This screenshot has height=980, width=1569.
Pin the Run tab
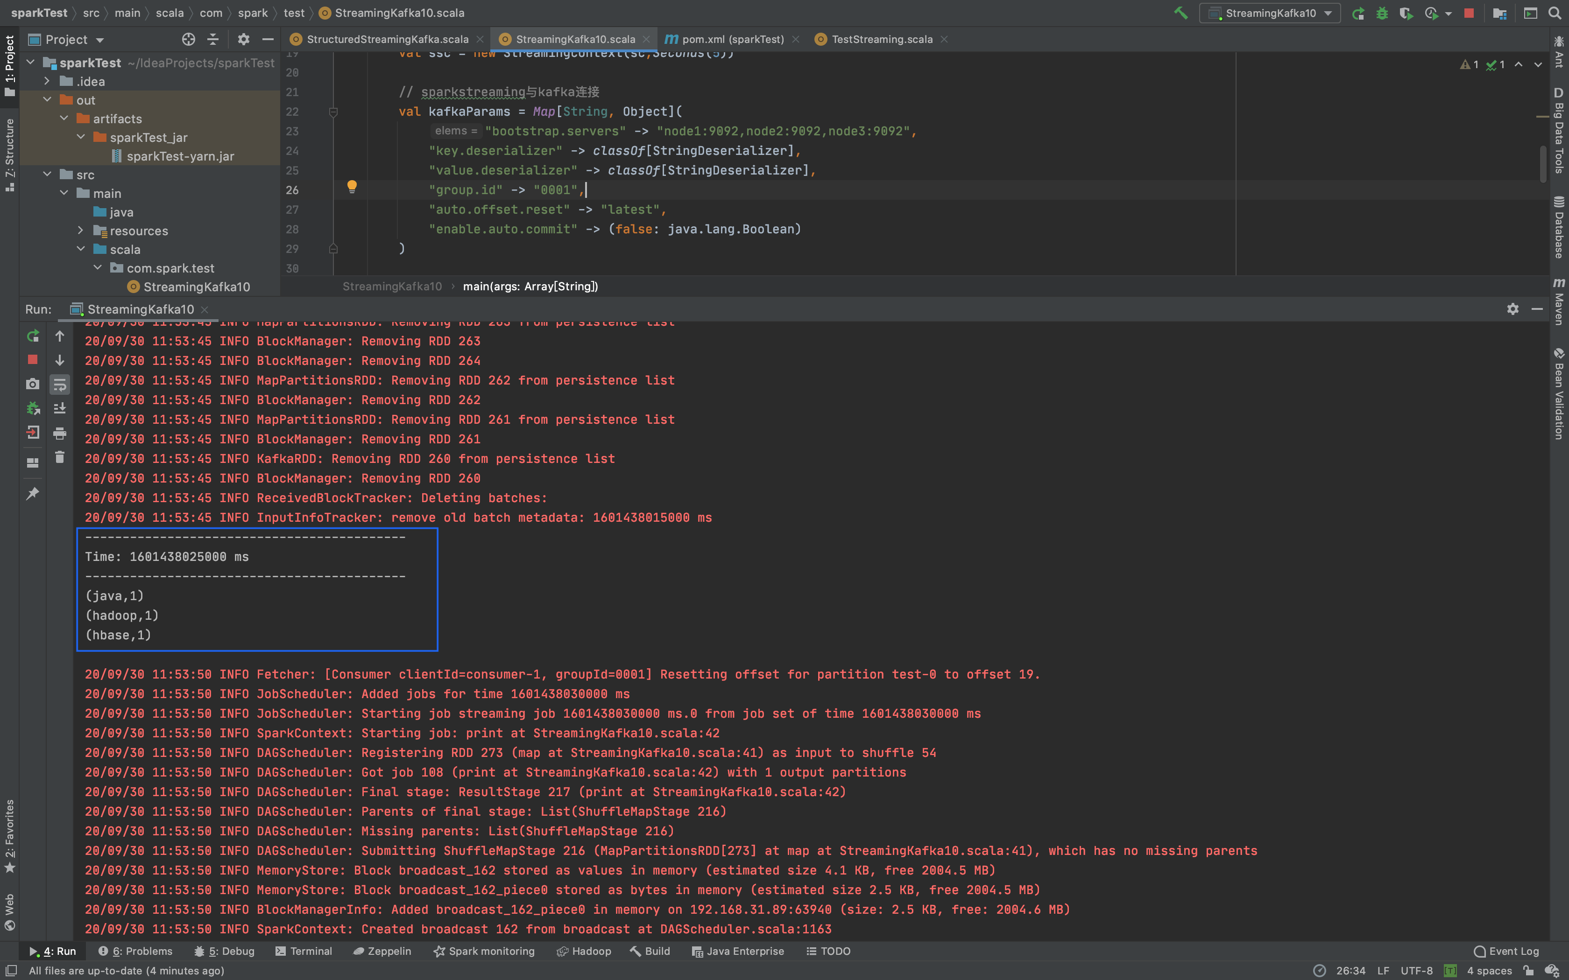click(x=32, y=494)
